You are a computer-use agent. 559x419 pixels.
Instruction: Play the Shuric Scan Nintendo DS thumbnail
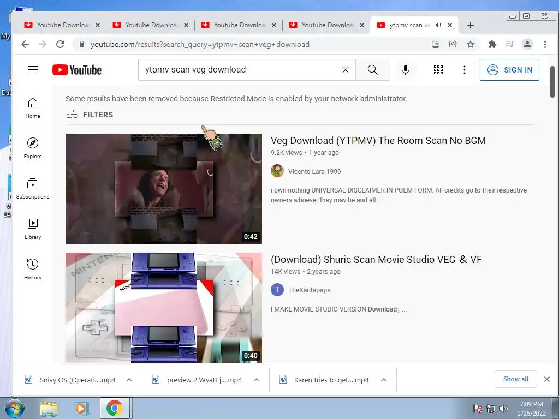[164, 308]
